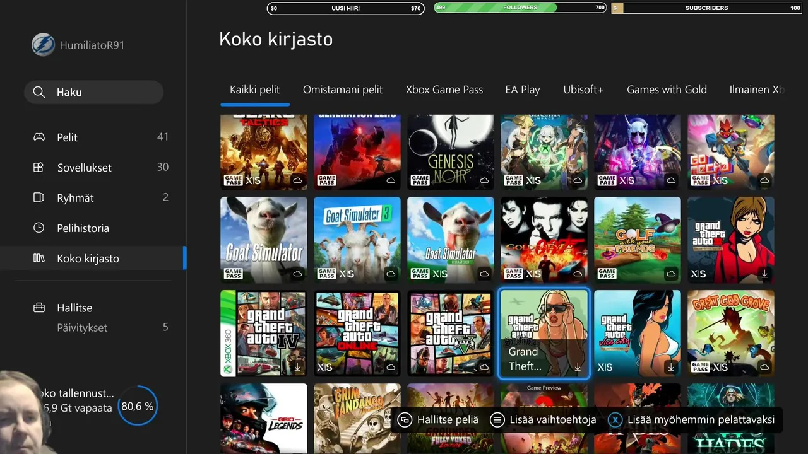Screen dimensions: 808x454
Task: Open the Grand Theft Auto IV tile
Action: [264, 334]
